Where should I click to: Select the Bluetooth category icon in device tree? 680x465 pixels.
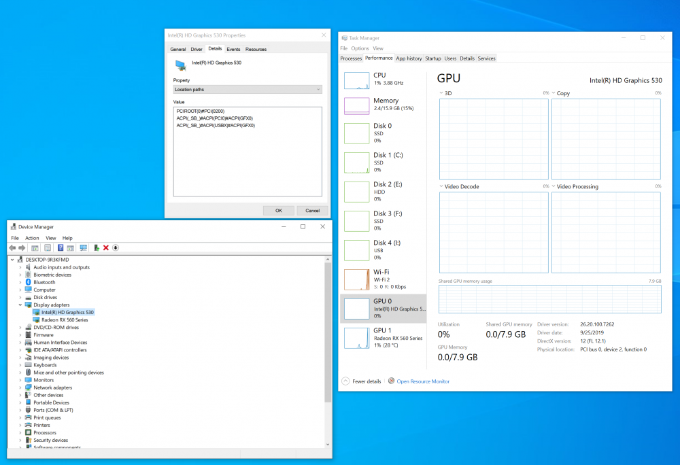click(28, 282)
